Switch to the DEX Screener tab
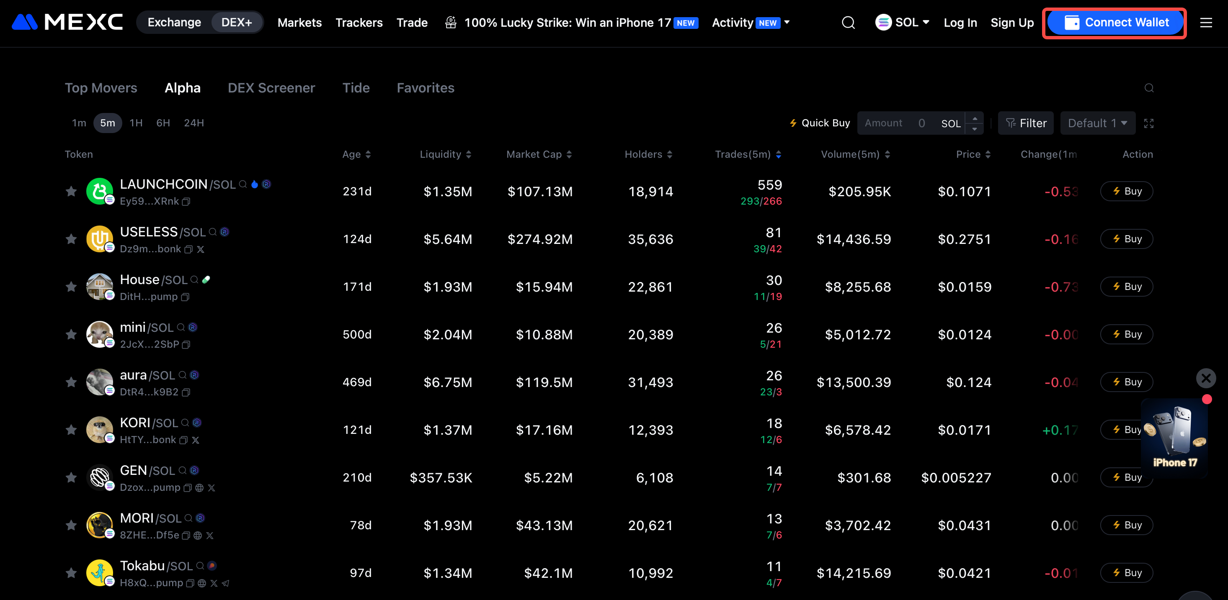Screen dimensions: 1228x600 pos(271,88)
